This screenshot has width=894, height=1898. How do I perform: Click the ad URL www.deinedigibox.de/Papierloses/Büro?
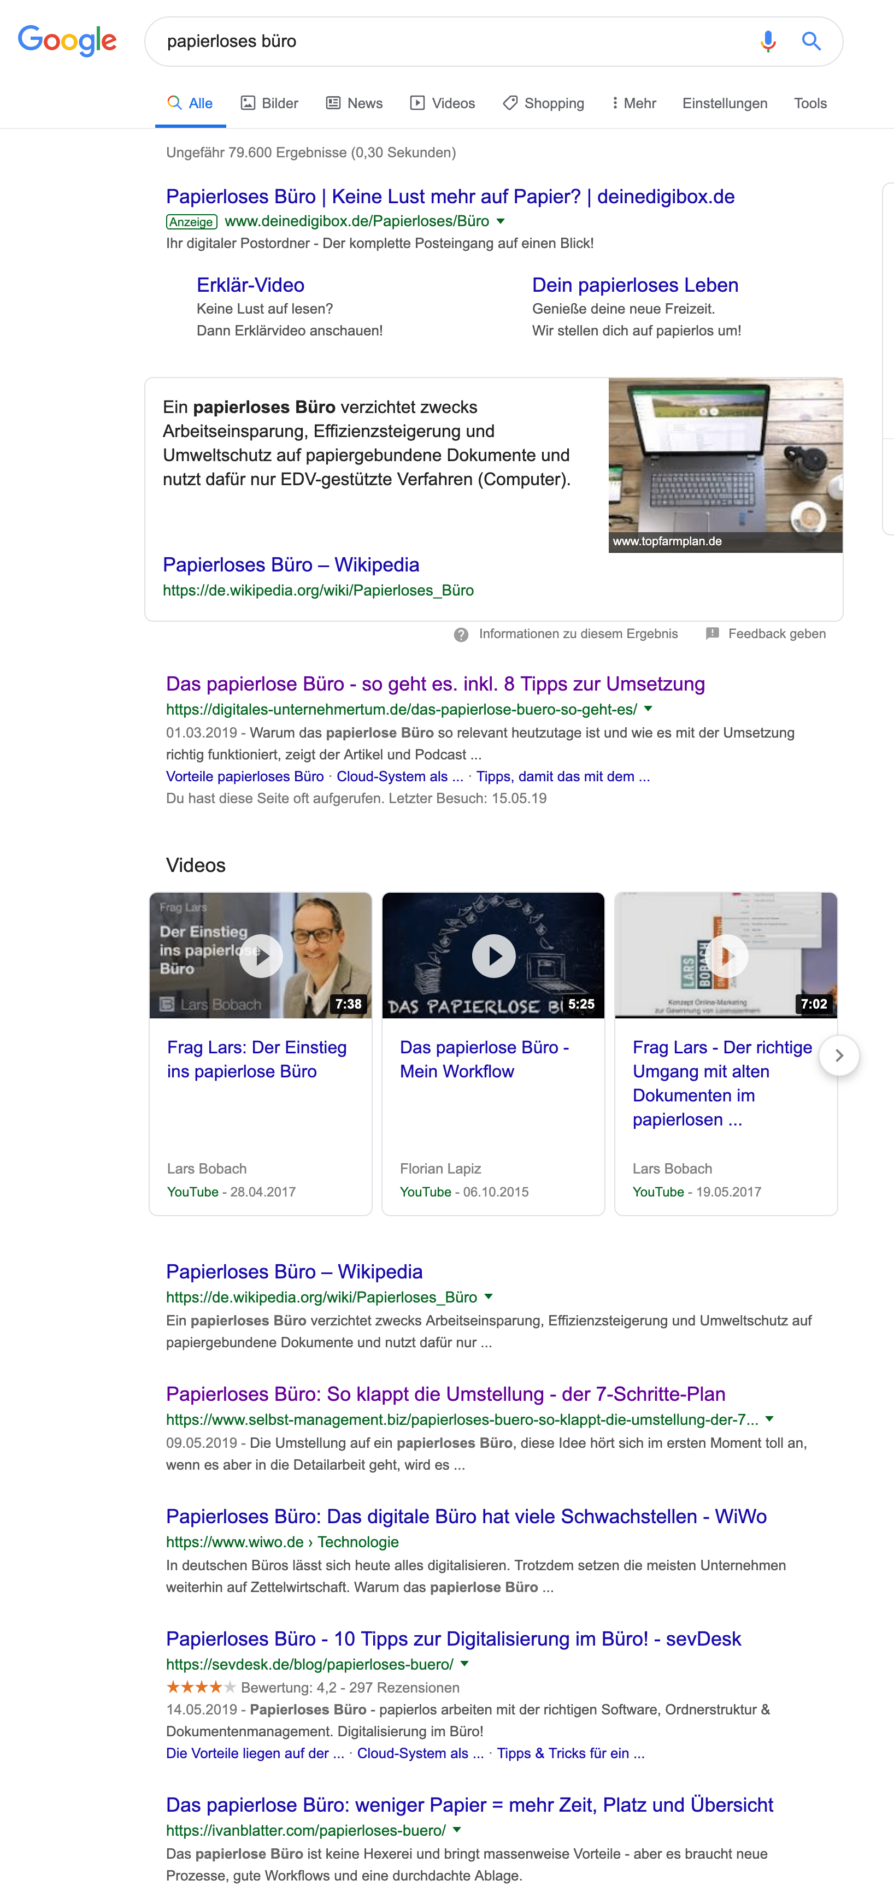[x=357, y=221]
